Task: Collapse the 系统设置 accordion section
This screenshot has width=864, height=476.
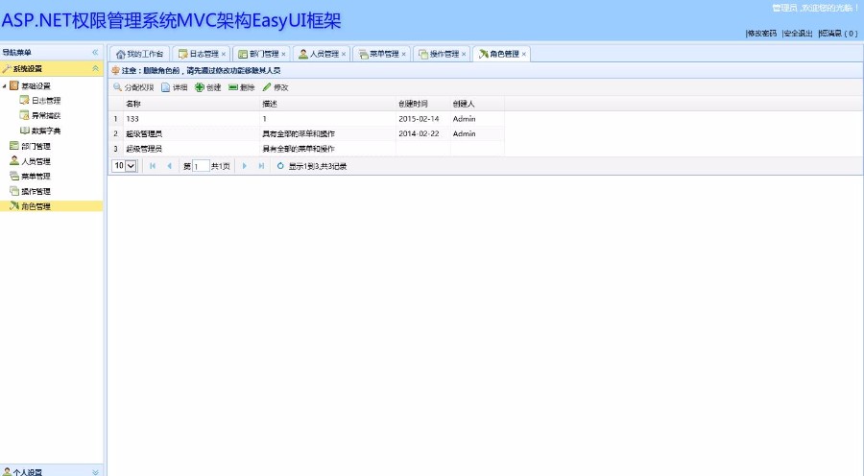Action: 95,69
